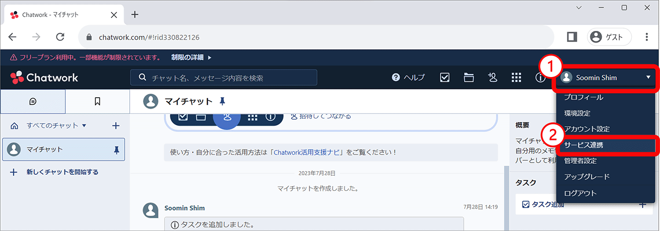Screen dimensions: 660x231
Task: Select プロフィール from the account menu
Action: pyautogui.click(x=584, y=97)
